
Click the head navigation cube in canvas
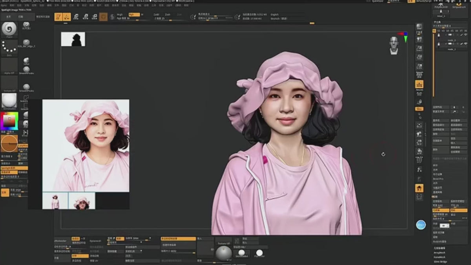click(x=394, y=46)
